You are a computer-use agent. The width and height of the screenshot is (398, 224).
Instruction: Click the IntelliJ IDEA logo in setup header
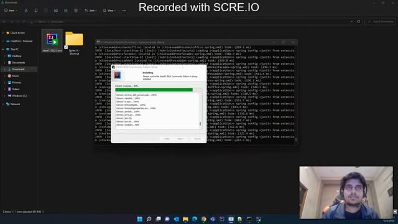(x=118, y=75)
